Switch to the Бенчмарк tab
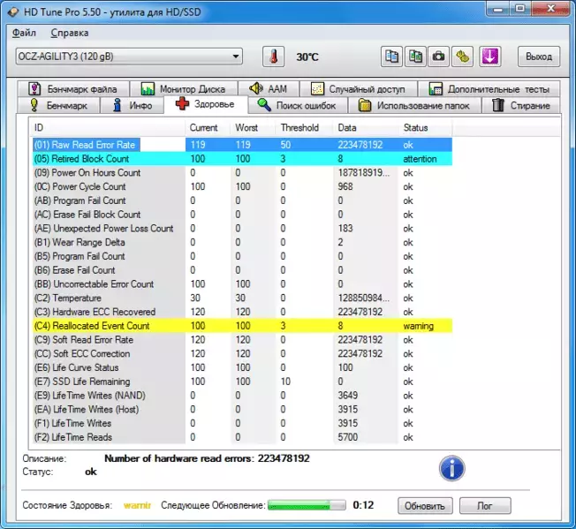 pyautogui.click(x=59, y=105)
